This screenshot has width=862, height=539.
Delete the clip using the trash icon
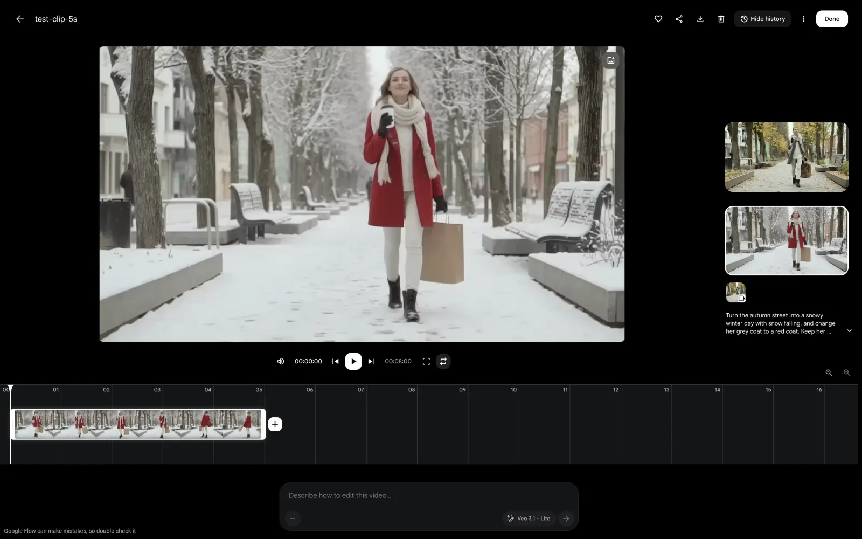721,19
